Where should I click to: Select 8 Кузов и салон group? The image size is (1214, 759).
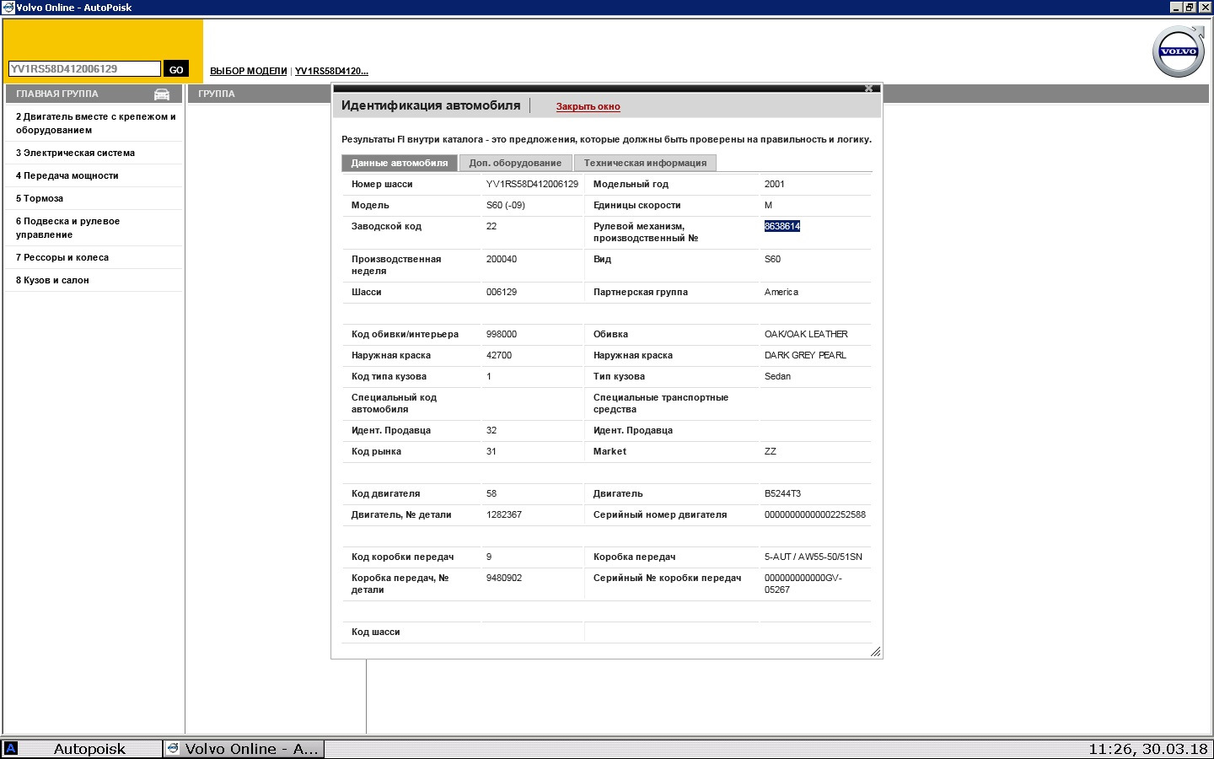[53, 280]
